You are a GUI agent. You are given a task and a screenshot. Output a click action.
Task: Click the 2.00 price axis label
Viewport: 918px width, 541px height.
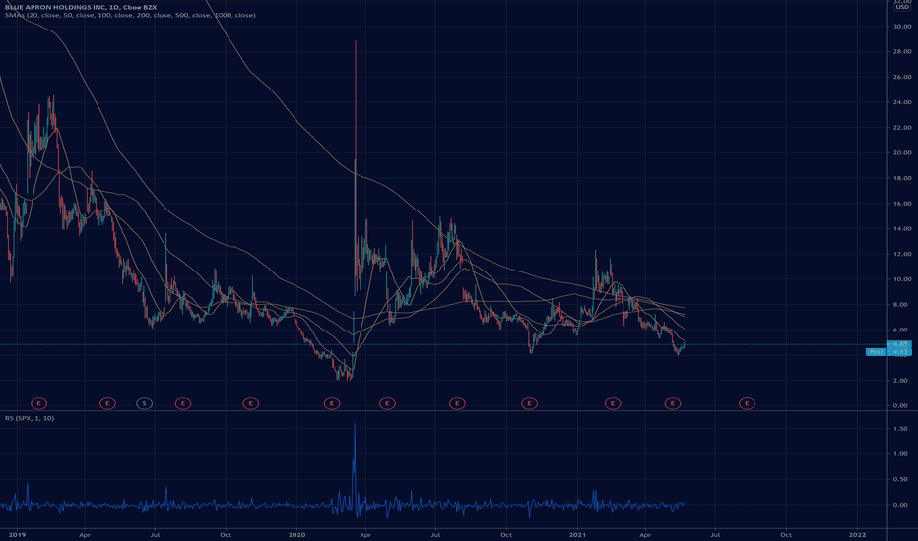(900, 380)
